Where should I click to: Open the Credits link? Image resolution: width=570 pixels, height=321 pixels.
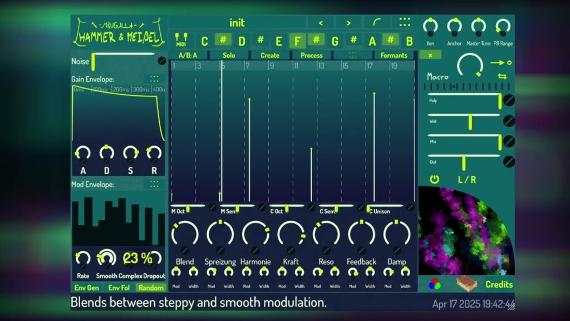coord(499,284)
